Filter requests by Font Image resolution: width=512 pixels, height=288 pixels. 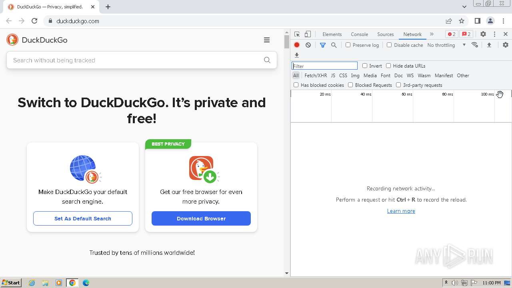386,76
